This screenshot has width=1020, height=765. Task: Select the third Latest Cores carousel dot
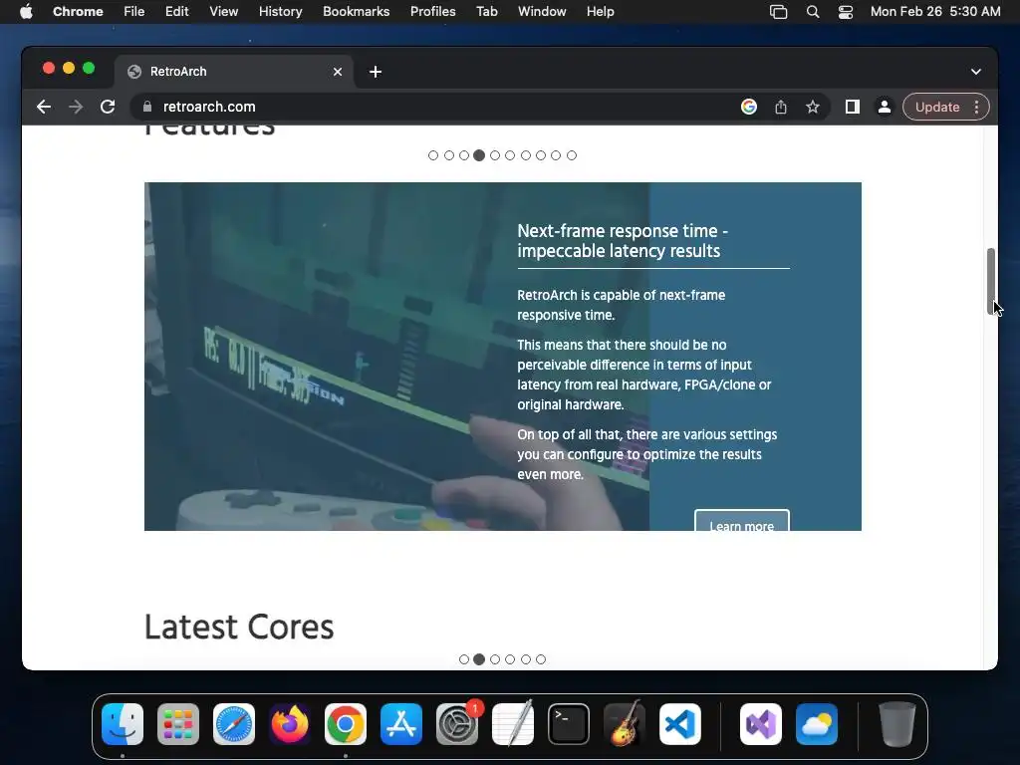[495, 659]
